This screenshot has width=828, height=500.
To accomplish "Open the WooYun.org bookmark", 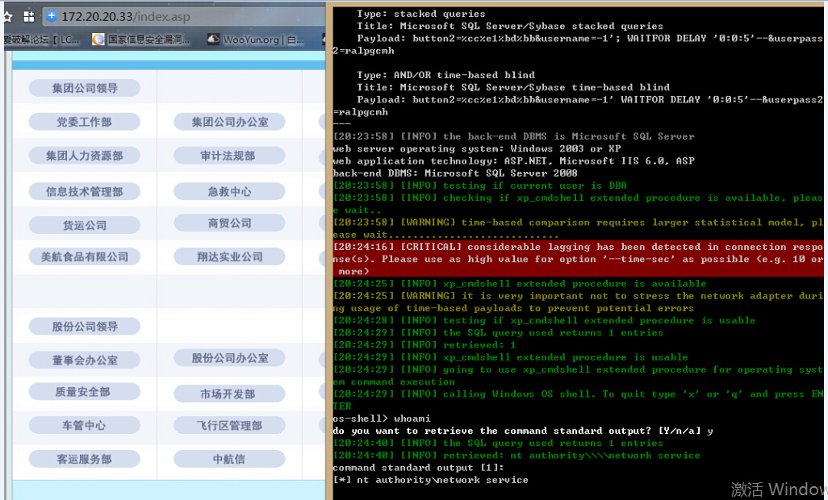I will [x=256, y=40].
